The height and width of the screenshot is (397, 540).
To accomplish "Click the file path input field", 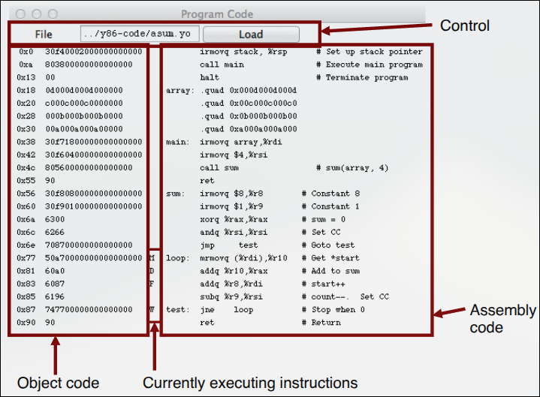I will [140, 34].
